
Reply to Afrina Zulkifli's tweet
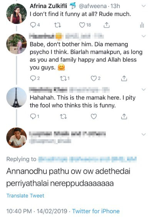coord(35,25)
